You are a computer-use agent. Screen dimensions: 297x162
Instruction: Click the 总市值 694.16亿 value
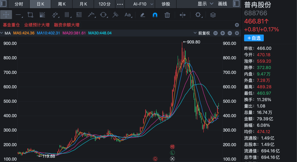[271, 157]
